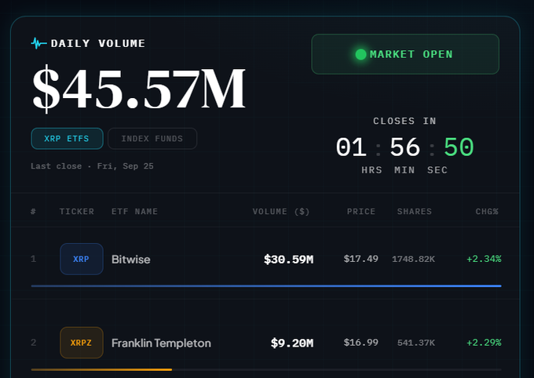Click the pulse waveform icon beside Daily Volume
The width and height of the screenshot is (534, 378).
pos(38,43)
